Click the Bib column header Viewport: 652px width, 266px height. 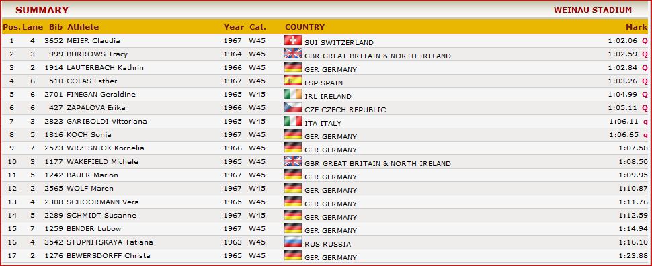tap(56, 27)
